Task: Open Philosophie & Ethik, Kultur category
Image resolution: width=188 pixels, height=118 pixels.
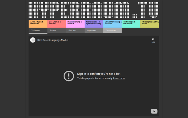Action: point(150,24)
